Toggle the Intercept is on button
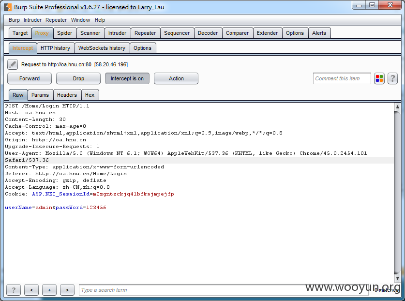Image resolution: width=405 pixels, height=301 pixels. point(127,78)
